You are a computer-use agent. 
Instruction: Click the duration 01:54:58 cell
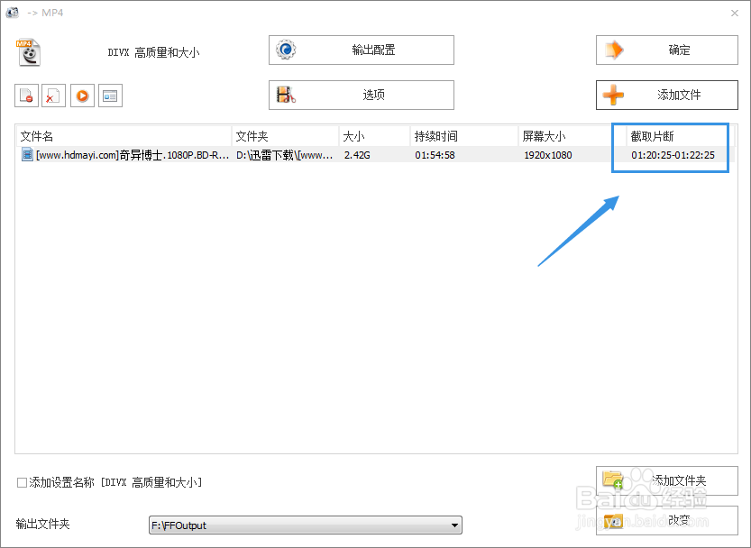pos(435,155)
